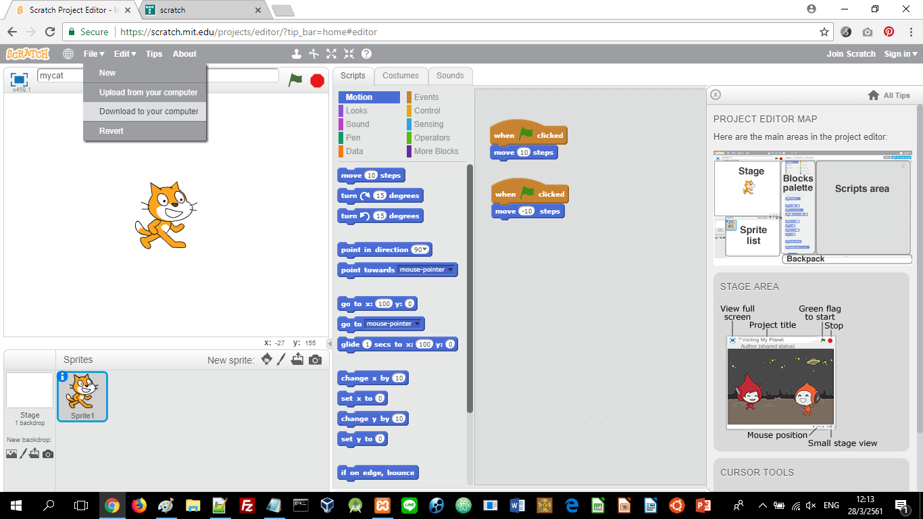Viewport: 923px width, 519px height.
Task: Upload a new sprite from file
Action: coord(297,360)
